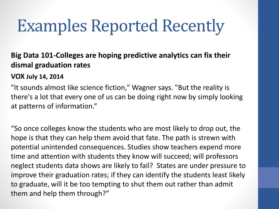Viewport: 279px width, 209px height.
Task: Click the line starting neglect students data shows
Action: 128,165
